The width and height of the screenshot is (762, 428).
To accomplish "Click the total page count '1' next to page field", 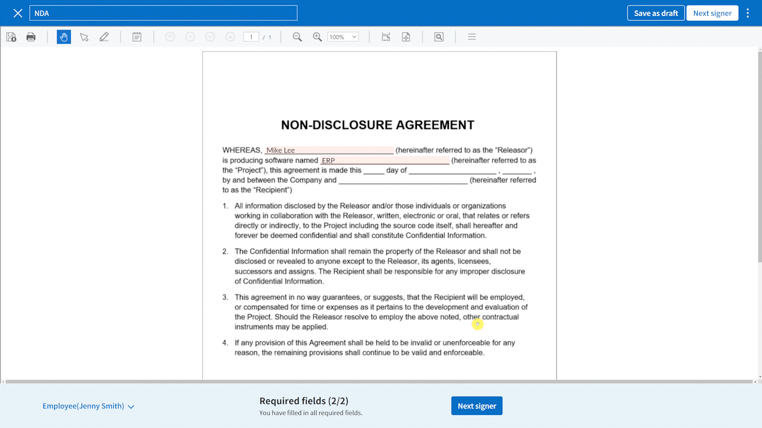I will tap(270, 37).
